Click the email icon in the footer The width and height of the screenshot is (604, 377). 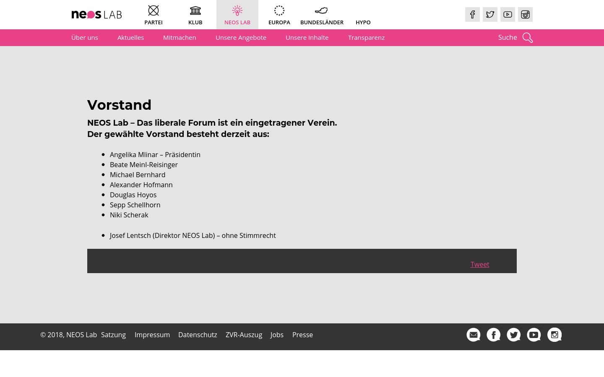[x=474, y=335]
